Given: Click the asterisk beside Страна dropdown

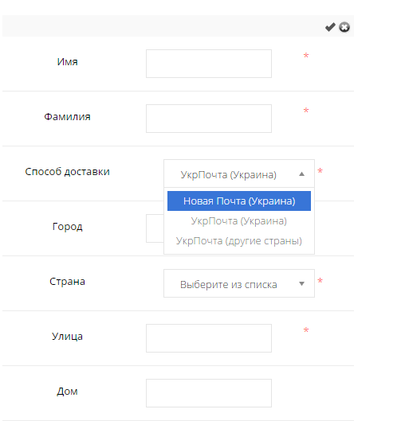Looking at the screenshot, I should coord(320,281).
